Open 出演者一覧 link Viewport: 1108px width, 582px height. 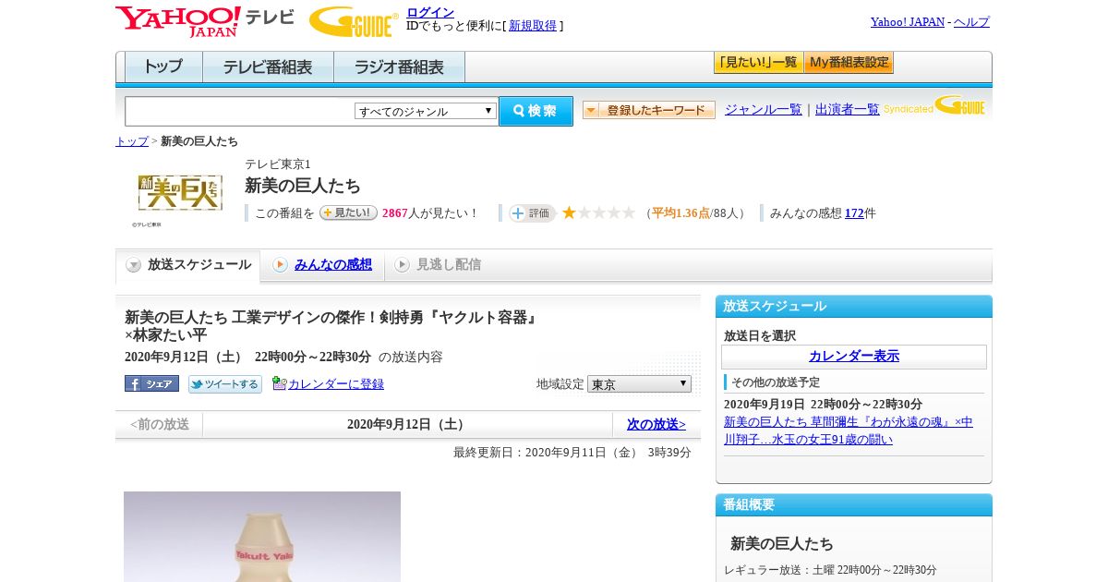coord(848,109)
